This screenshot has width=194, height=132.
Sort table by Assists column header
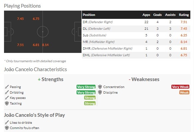click(x=170, y=15)
